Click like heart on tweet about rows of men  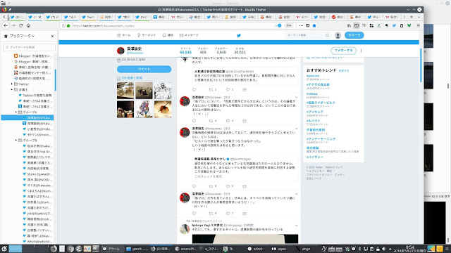(x=228, y=213)
